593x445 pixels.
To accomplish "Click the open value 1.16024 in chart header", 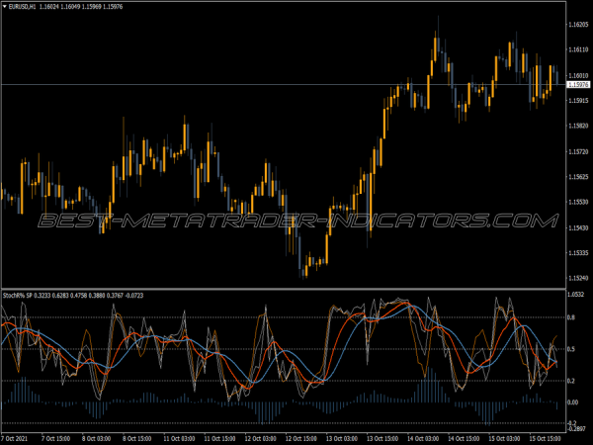I will point(47,7).
